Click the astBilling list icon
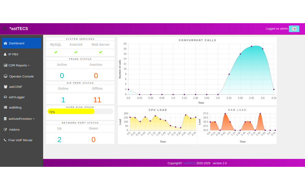The width and height of the screenshot is (305, 190). coord(5,108)
